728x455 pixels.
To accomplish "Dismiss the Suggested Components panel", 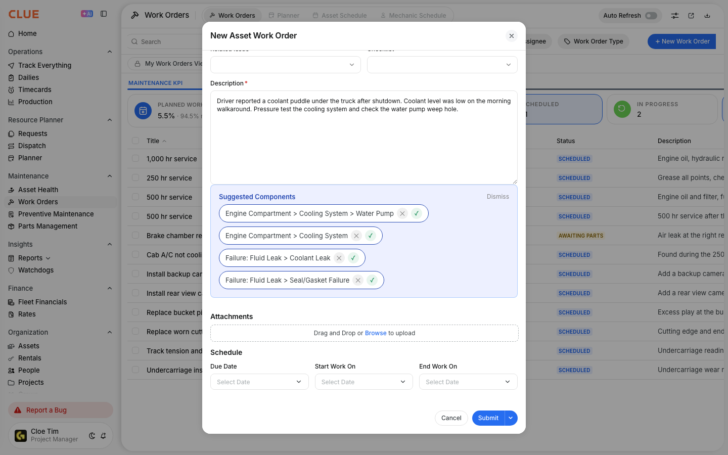I will tap(498, 197).
